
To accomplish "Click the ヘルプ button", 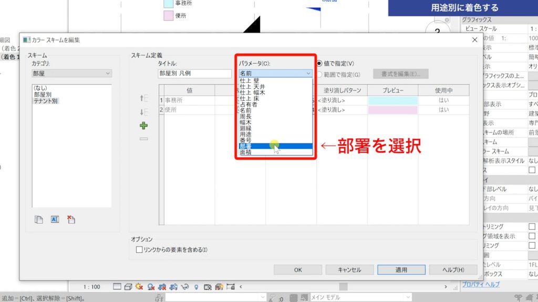I will (452, 270).
